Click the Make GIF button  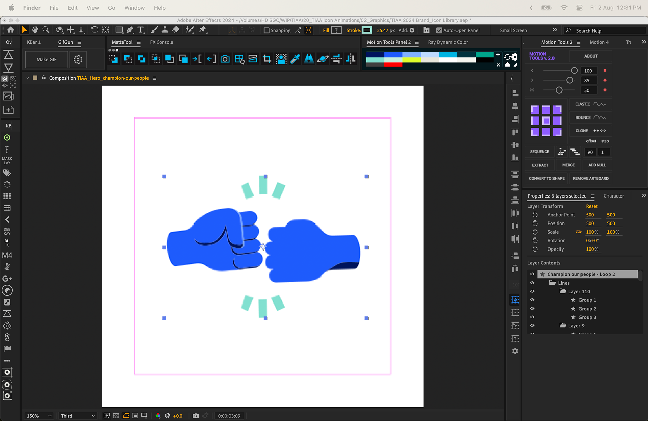click(x=47, y=60)
